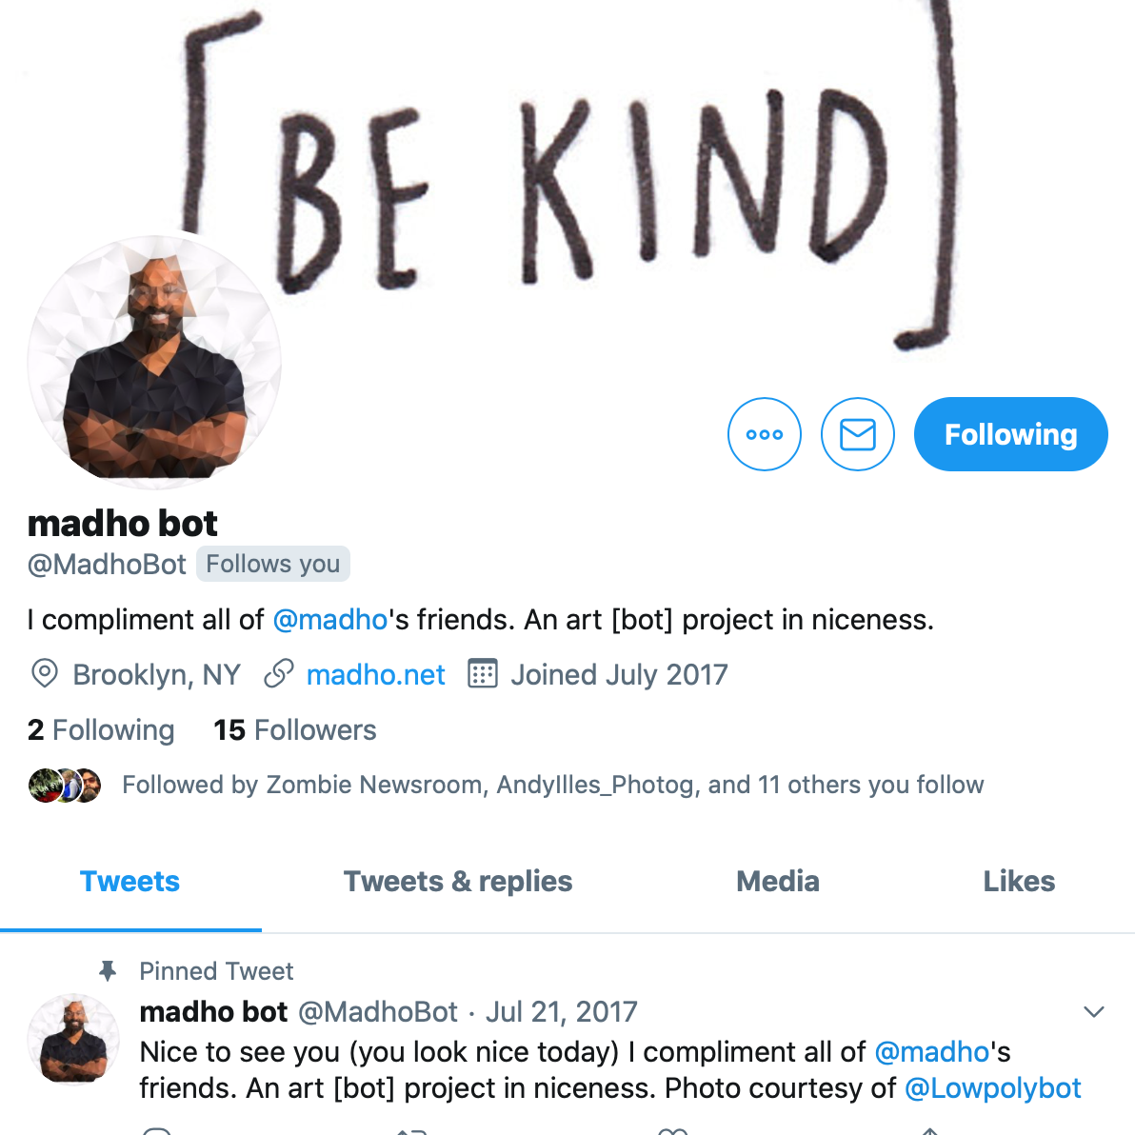Visit the madho.net website link
Image resolution: width=1135 pixels, height=1135 pixels.
[376, 675]
